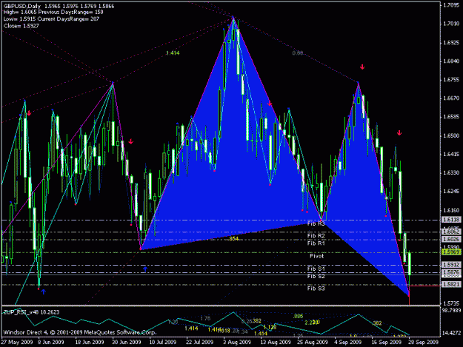Click the red down arrow above the 4 Sep peak

362,67
